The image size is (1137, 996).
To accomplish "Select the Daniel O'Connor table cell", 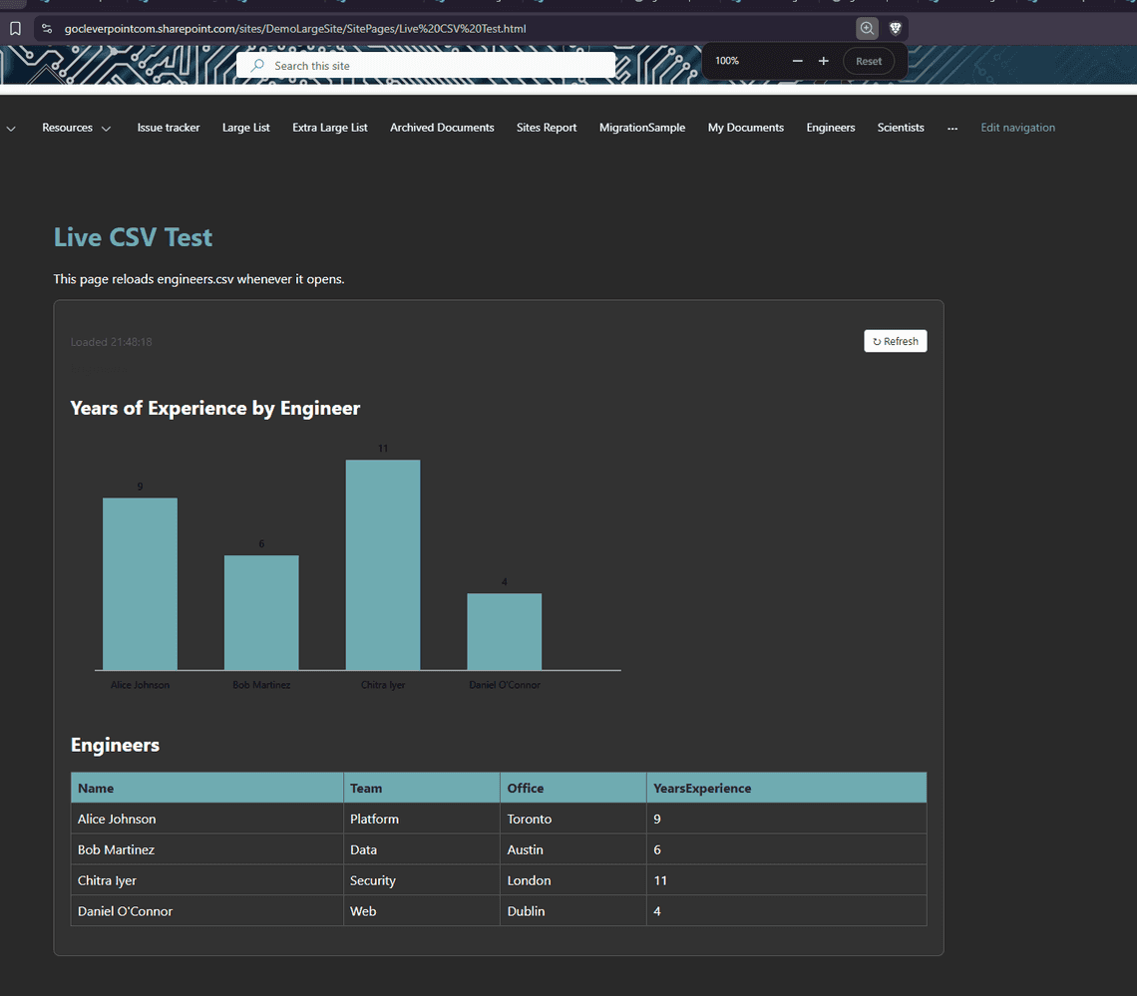I will click(x=206, y=911).
